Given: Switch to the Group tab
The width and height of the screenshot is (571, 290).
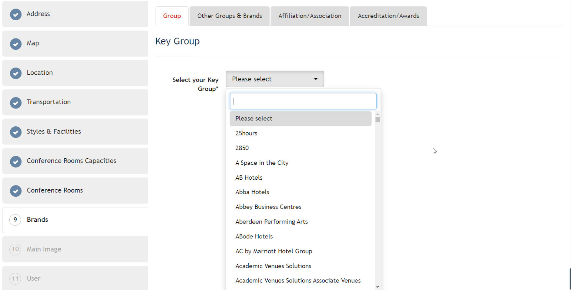Looking at the screenshot, I should click(172, 16).
